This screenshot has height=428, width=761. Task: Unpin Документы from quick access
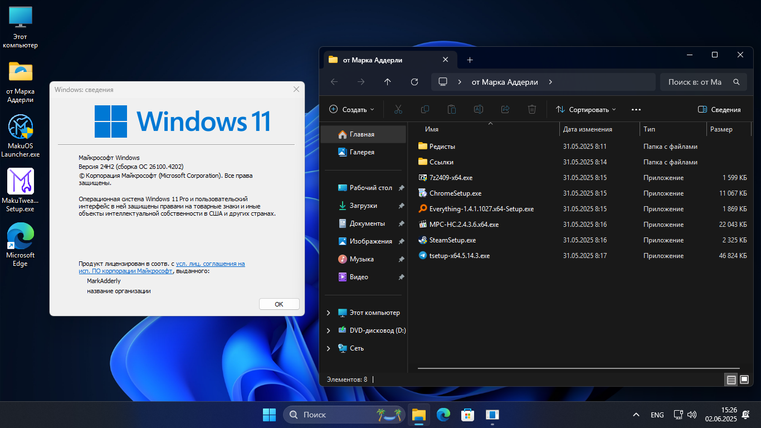[401, 223]
